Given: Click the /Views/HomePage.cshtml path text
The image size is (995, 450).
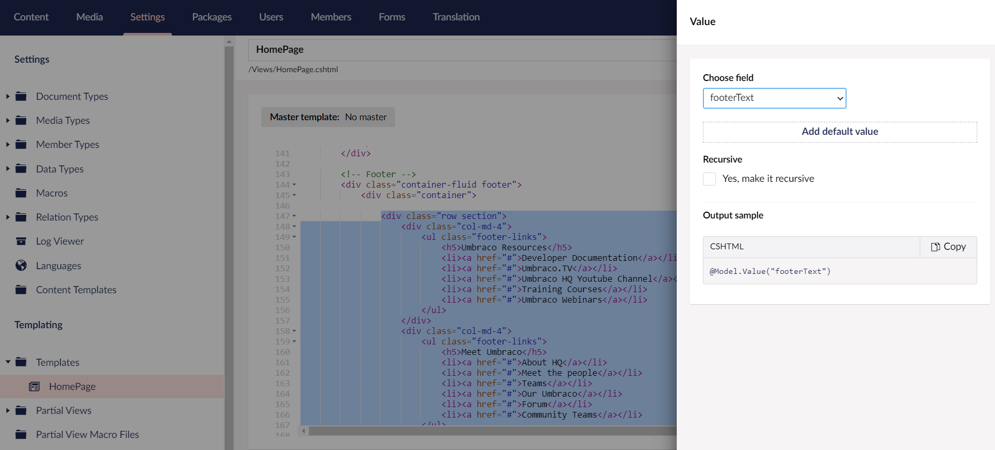Looking at the screenshot, I should [293, 70].
